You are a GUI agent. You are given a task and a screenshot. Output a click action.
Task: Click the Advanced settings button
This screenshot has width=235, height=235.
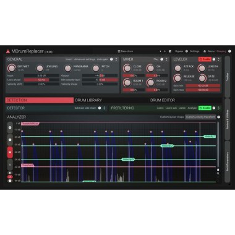85,59
